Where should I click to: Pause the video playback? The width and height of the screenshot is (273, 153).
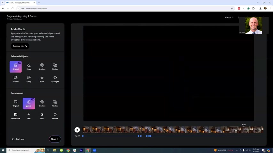tap(77, 130)
